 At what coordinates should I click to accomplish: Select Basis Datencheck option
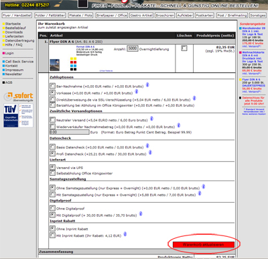coord(52,147)
